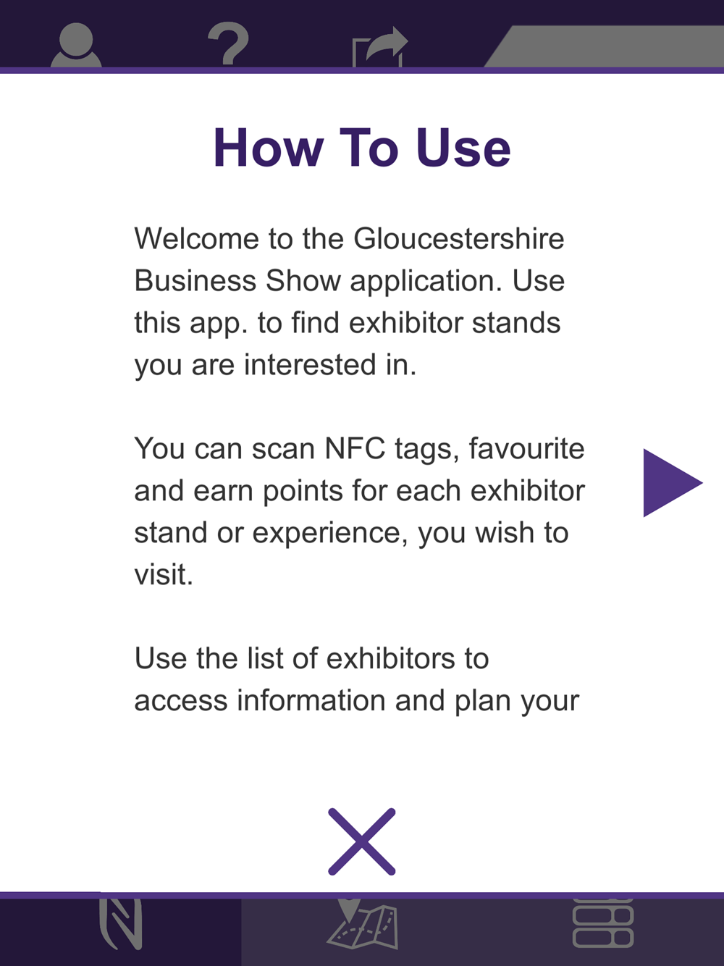724x966 pixels.
Task: Tap the list of exhibitors paragraph
Action: tap(357, 679)
